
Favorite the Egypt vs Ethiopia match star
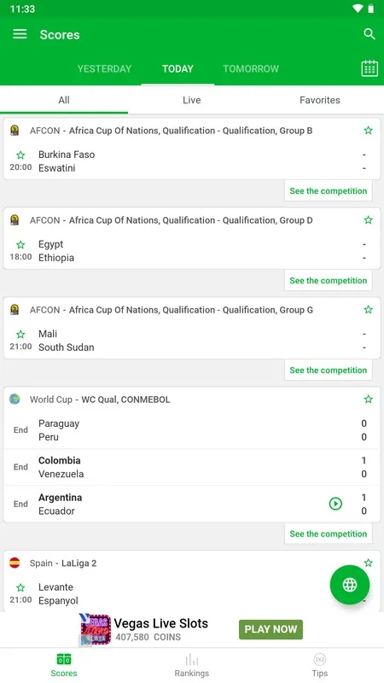[x=20, y=245]
